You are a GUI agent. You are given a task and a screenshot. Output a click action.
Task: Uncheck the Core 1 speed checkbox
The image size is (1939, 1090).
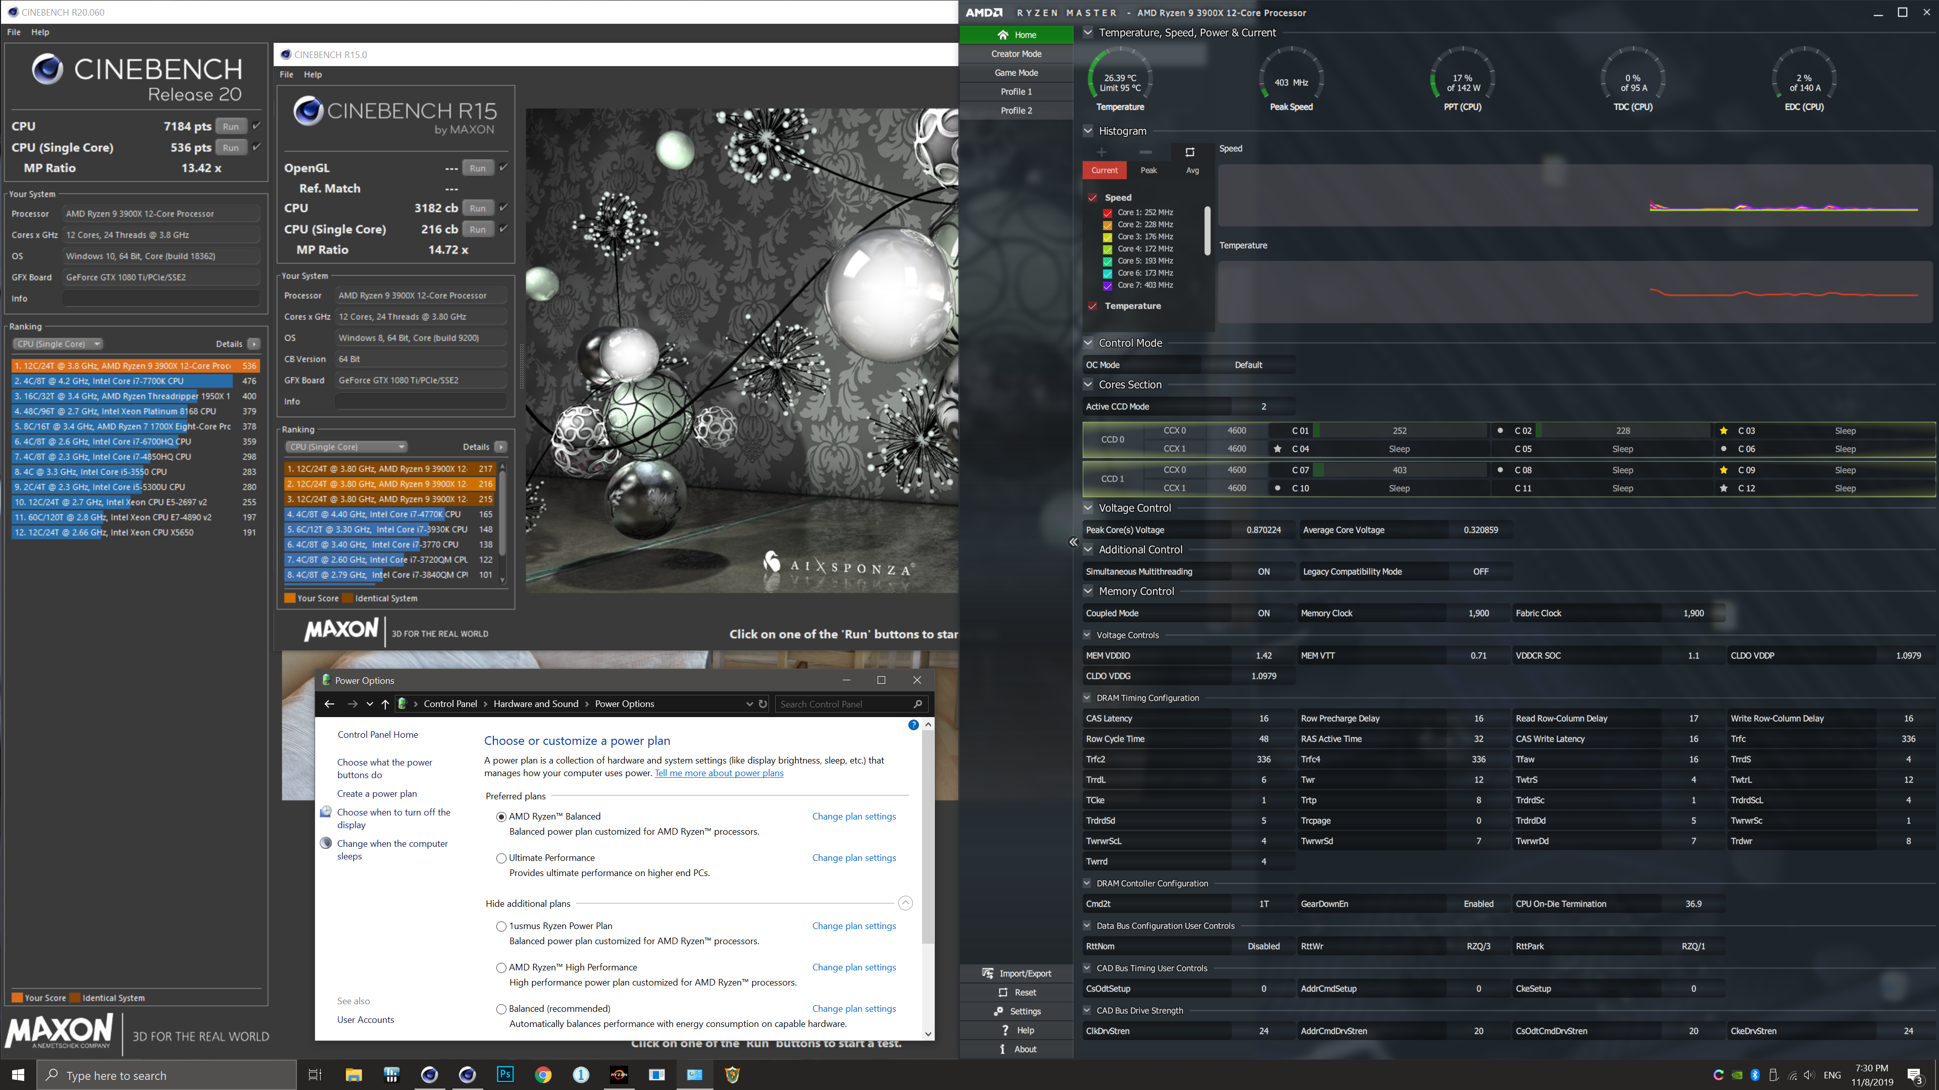(1107, 213)
